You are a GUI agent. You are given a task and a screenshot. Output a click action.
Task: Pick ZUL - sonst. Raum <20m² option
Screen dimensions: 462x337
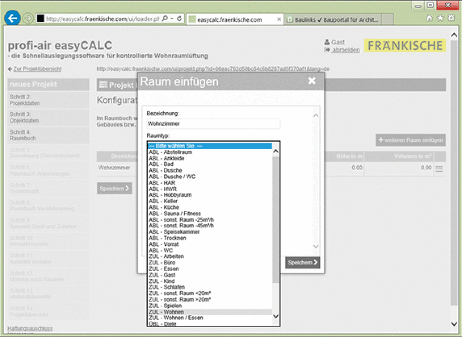click(x=210, y=293)
